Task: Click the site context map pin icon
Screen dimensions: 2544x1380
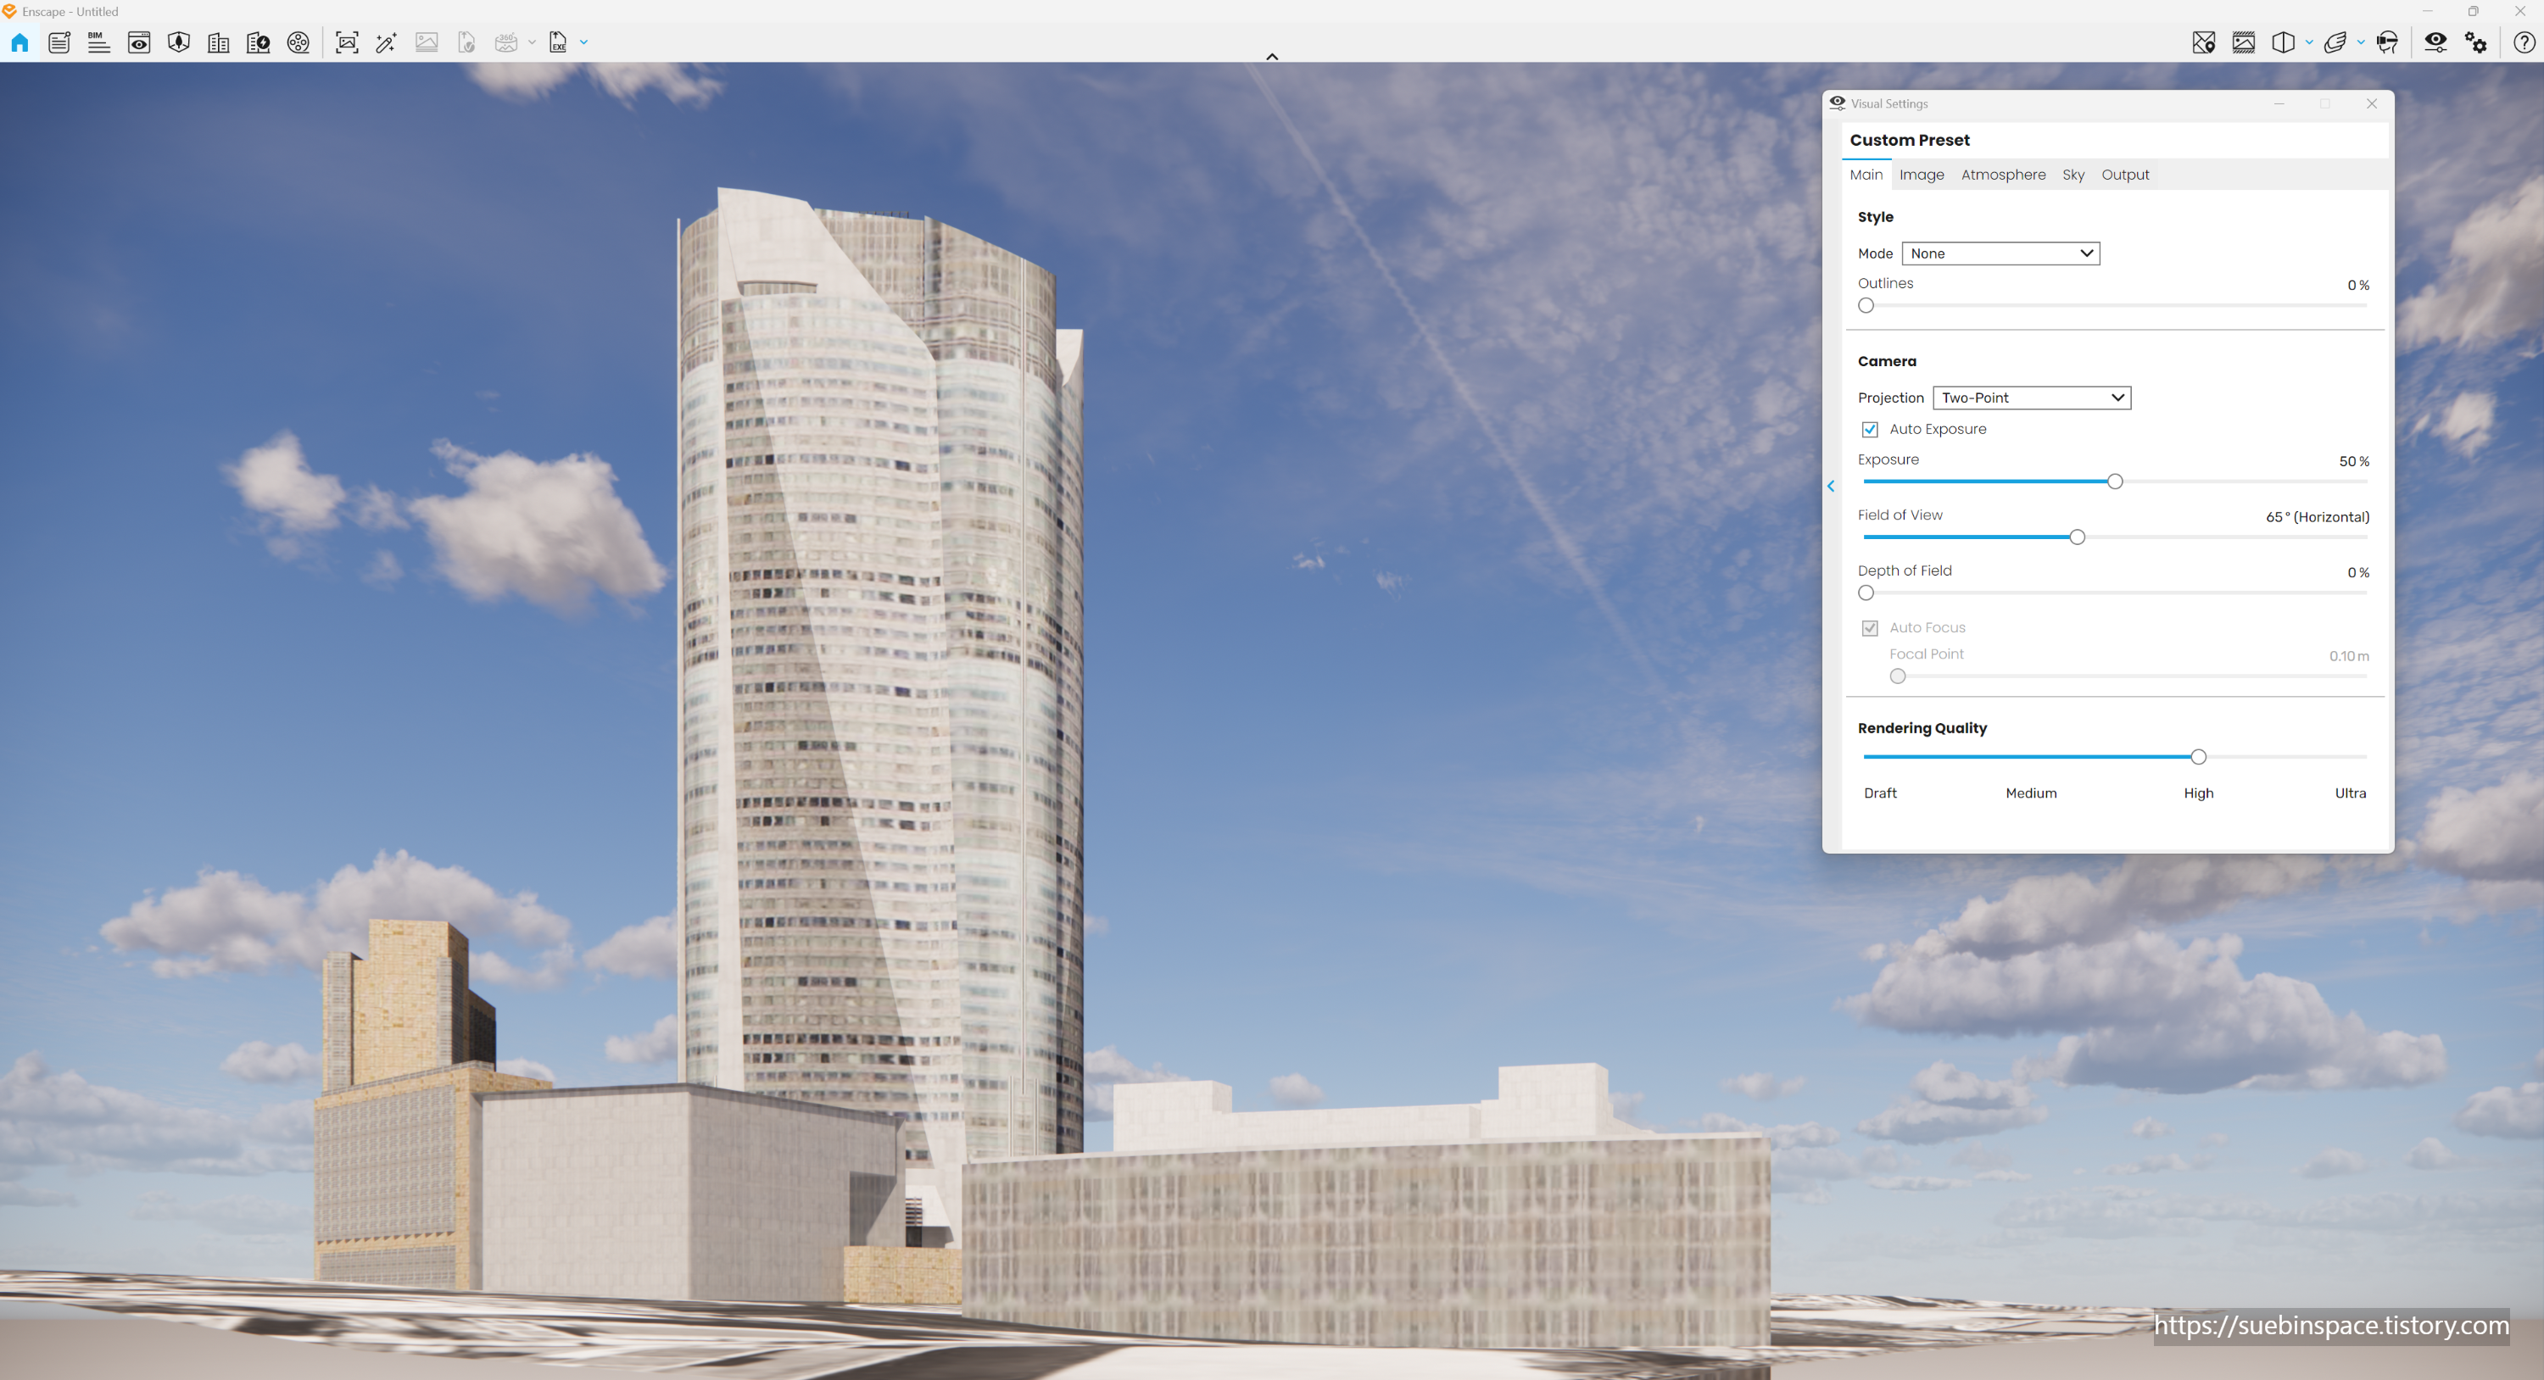Action: pos(2203,42)
